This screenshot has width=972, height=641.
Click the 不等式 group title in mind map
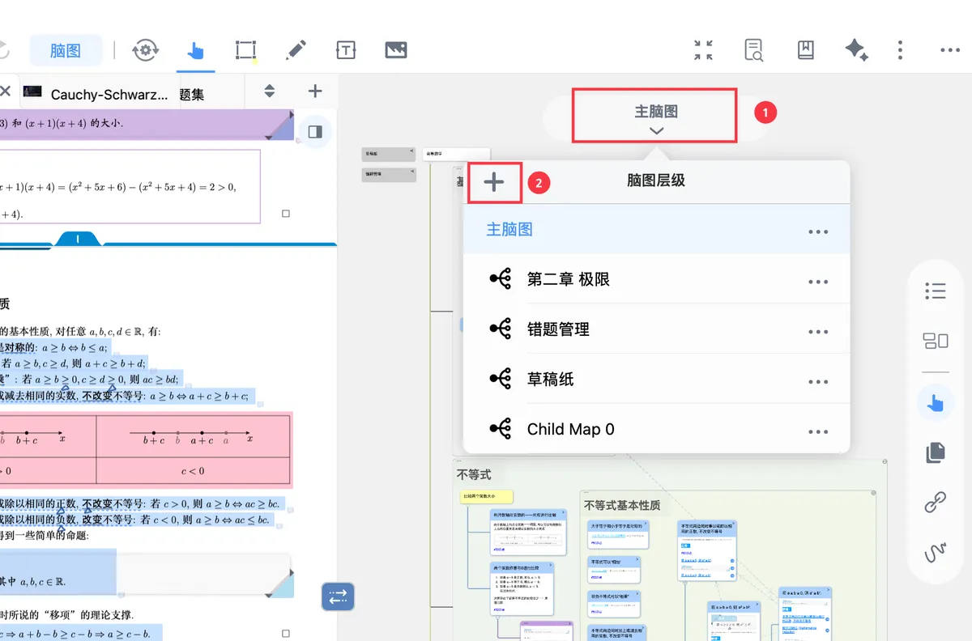coord(475,474)
